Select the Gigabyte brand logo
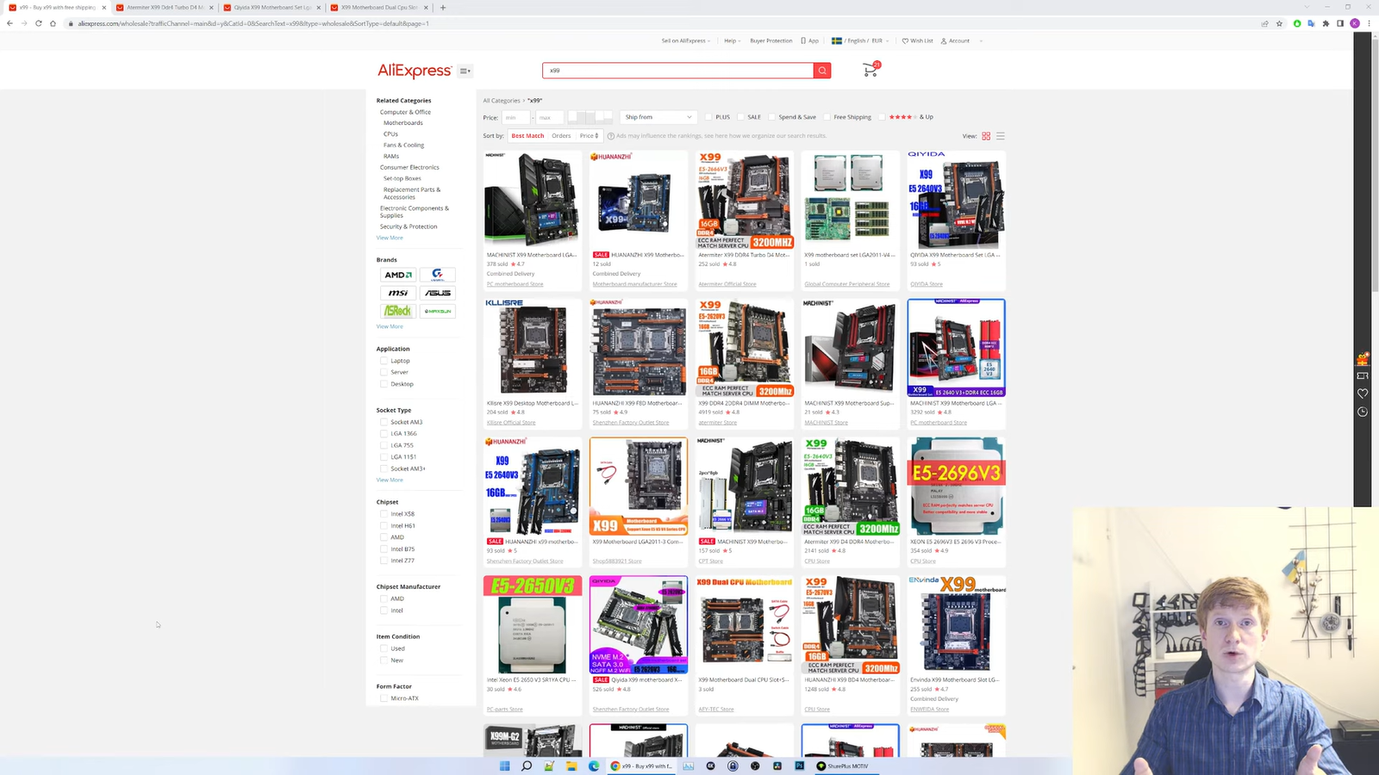This screenshot has width=1379, height=775. [438, 275]
